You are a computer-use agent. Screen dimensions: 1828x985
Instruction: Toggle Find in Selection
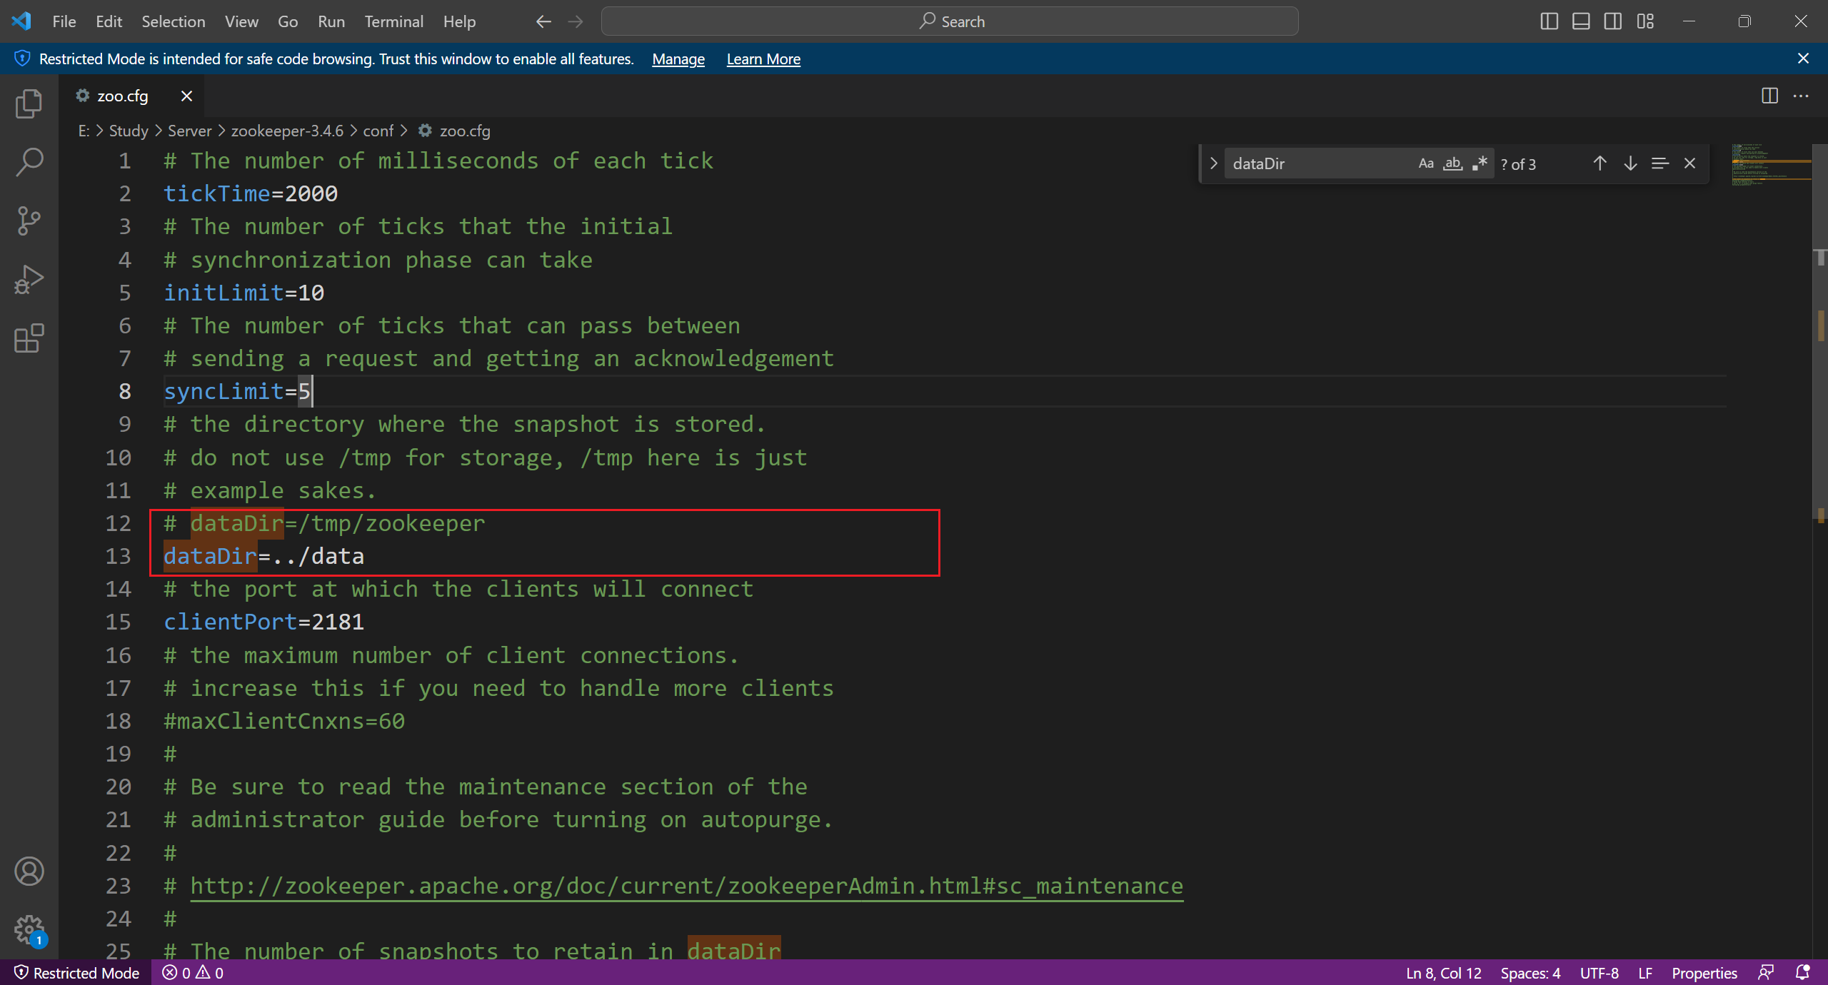click(1660, 163)
